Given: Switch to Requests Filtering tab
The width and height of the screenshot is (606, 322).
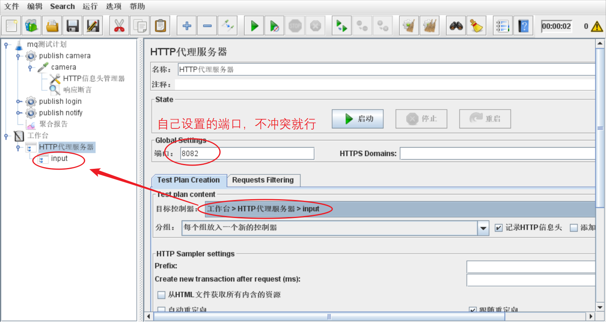Looking at the screenshot, I should click(x=263, y=180).
